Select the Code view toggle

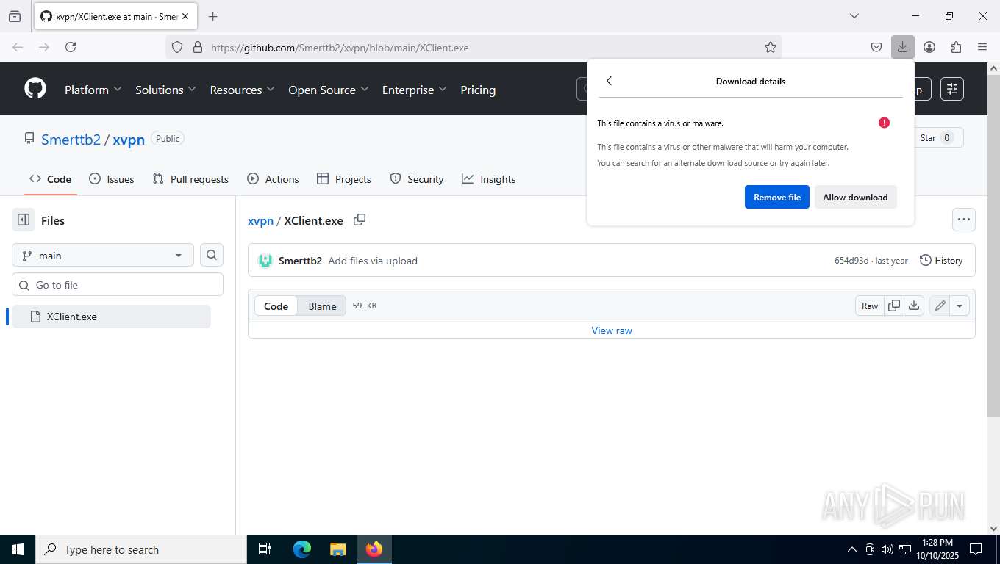click(x=276, y=305)
